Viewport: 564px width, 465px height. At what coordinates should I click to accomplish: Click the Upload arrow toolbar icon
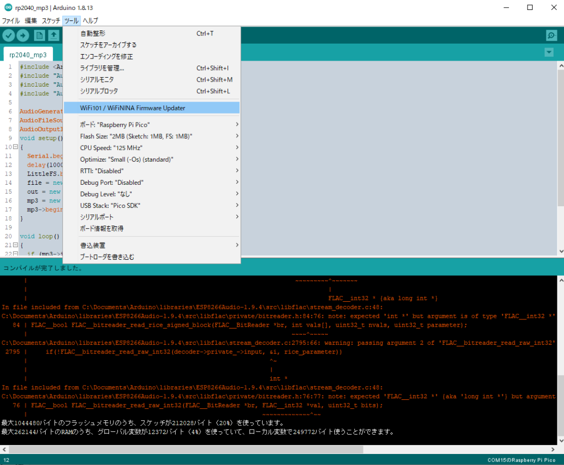click(x=23, y=35)
